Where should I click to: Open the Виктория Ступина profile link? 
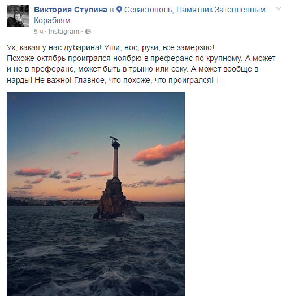[71, 10]
